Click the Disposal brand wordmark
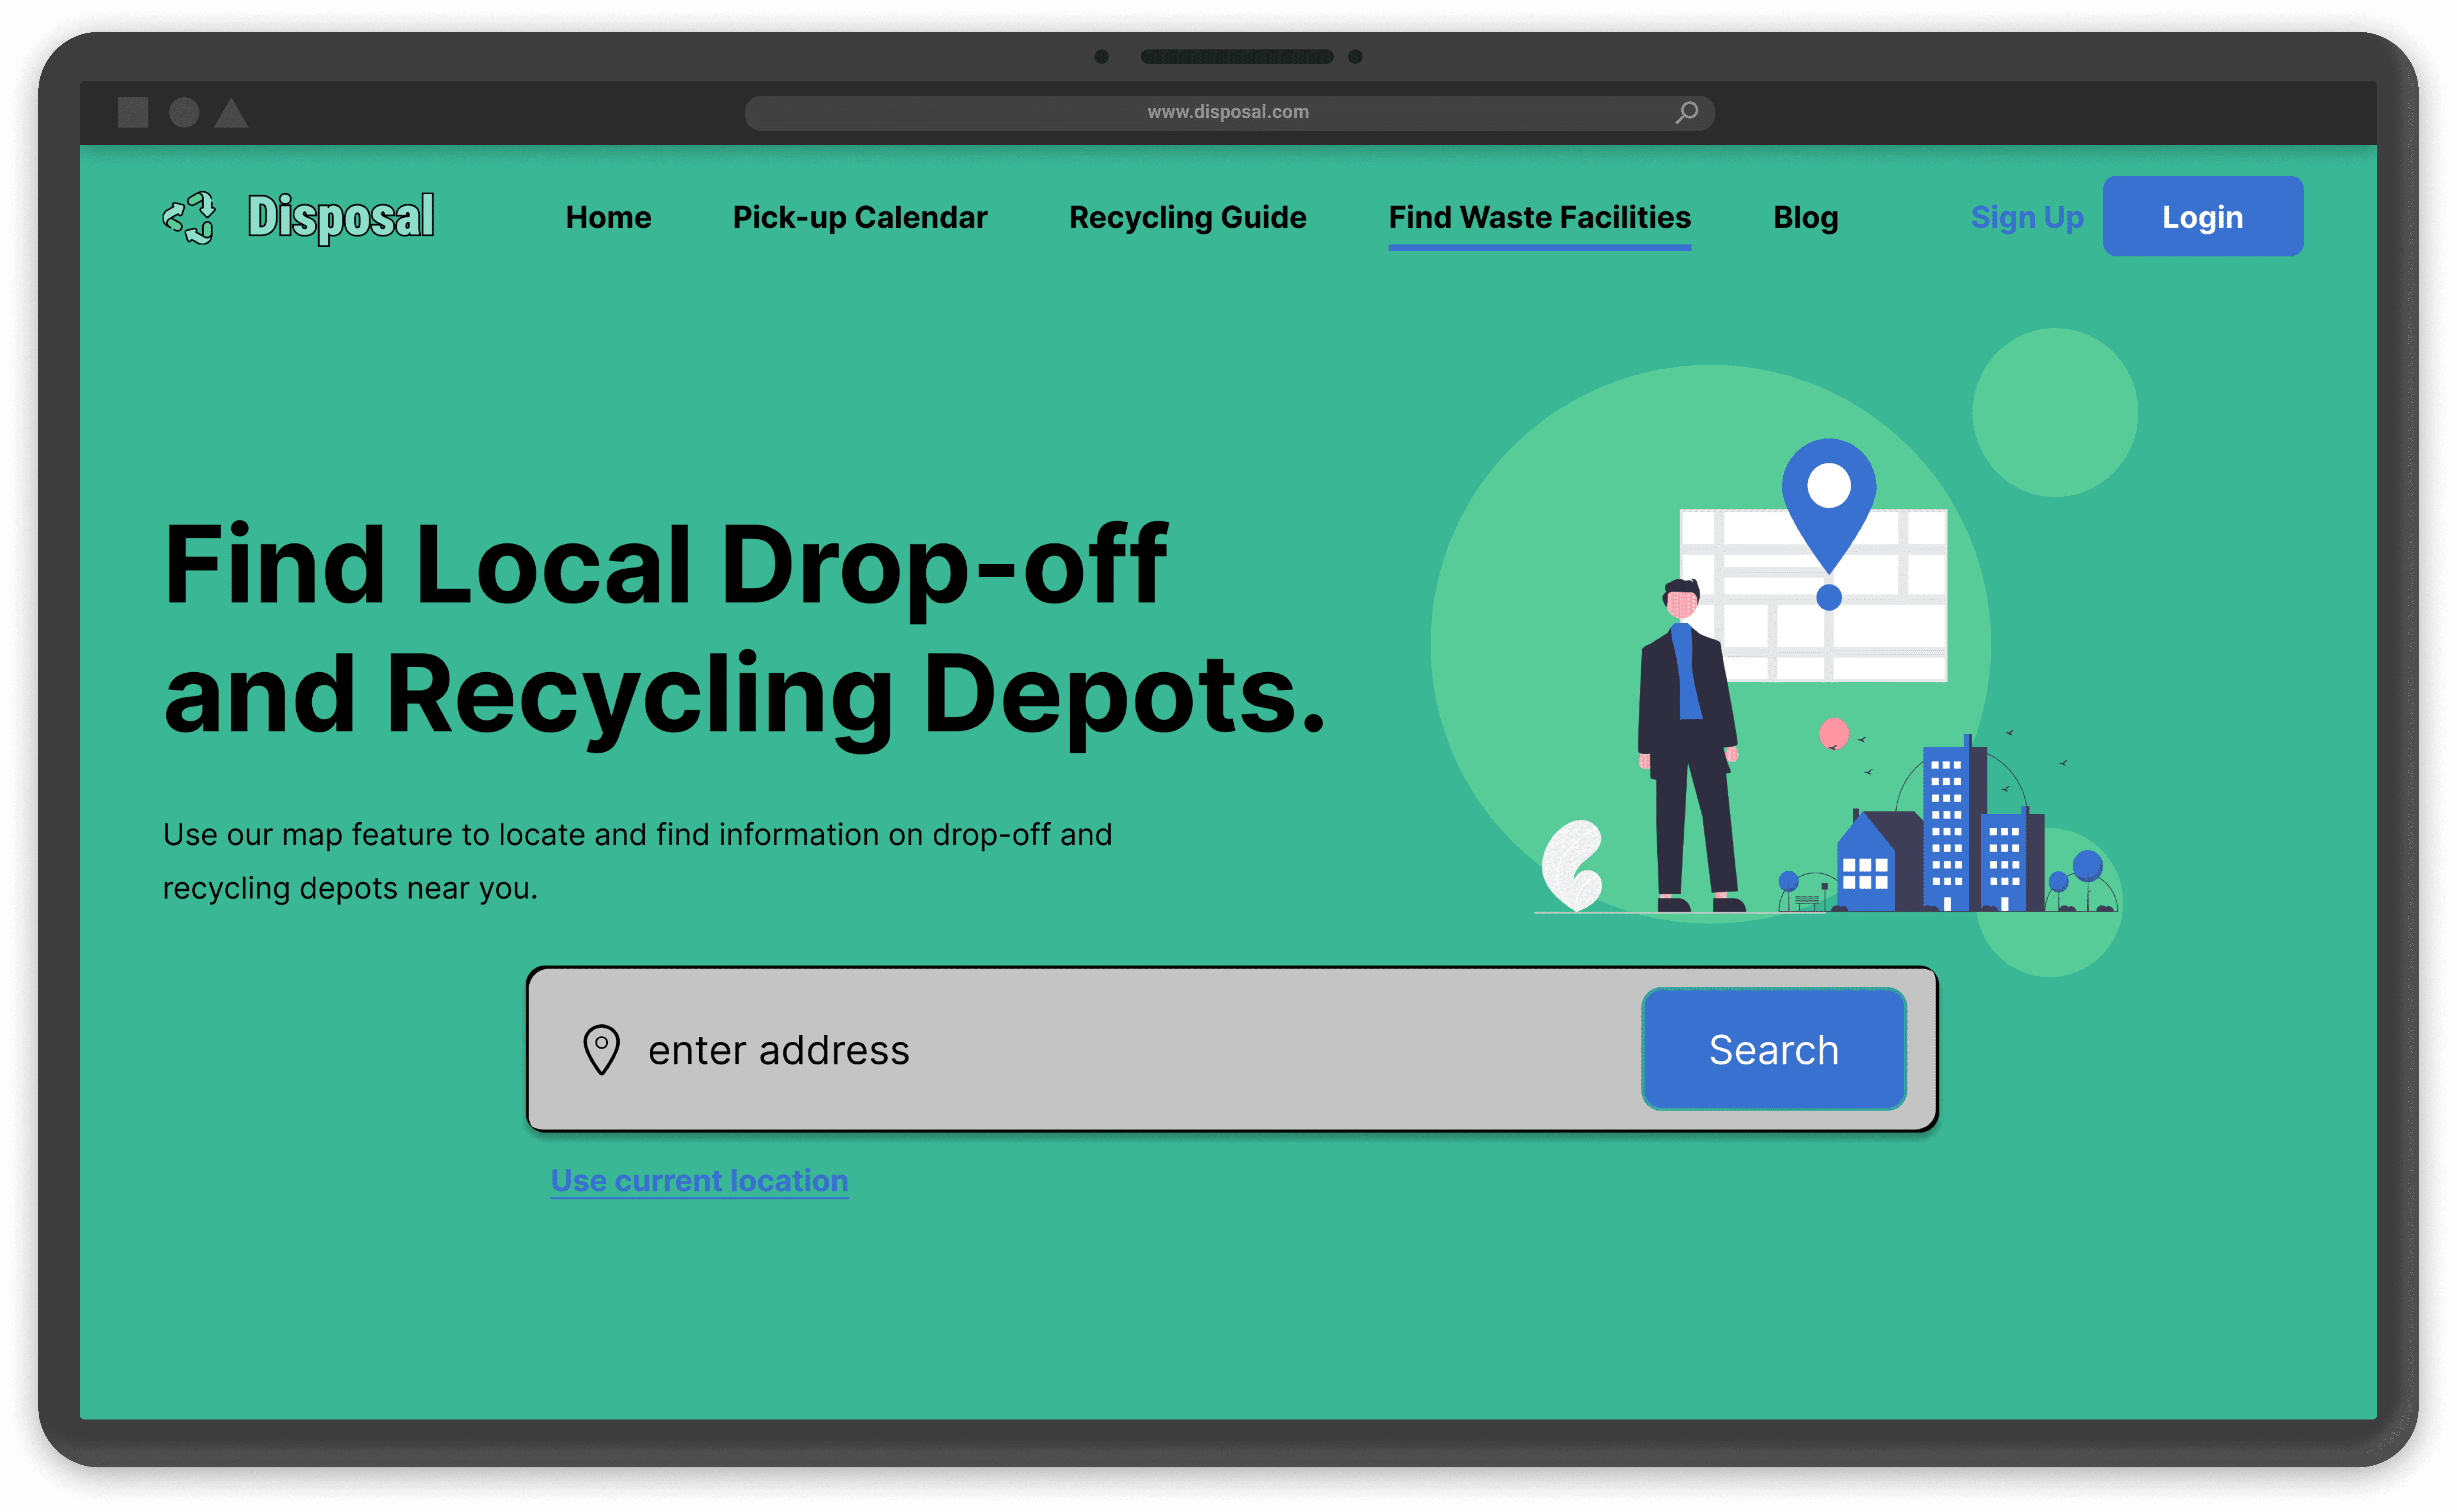 click(x=341, y=217)
